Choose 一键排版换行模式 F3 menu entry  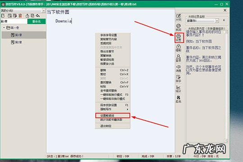pos(112,94)
